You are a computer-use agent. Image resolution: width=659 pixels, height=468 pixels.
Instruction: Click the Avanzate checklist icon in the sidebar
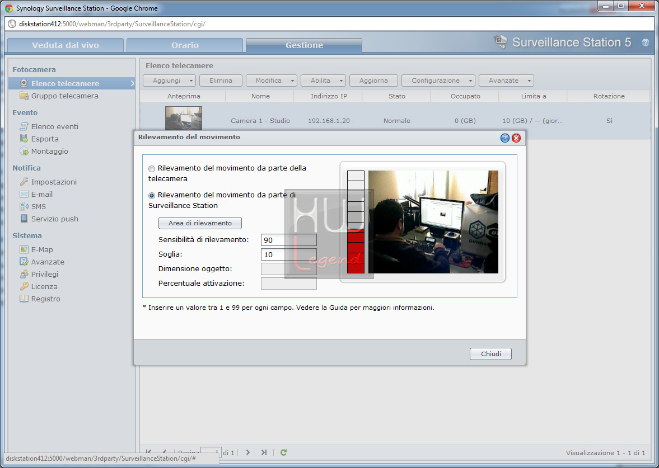click(x=24, y=262)
